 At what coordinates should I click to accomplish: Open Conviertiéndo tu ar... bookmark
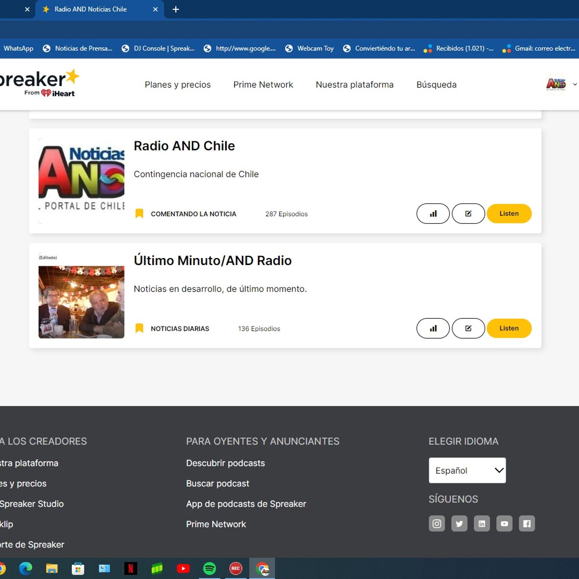click(379, 48)
